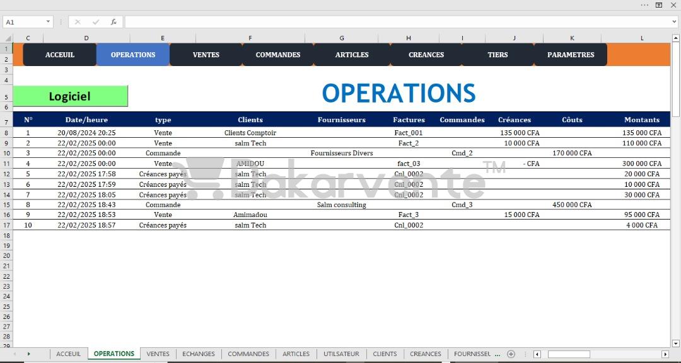Image resolution: width=681 pixels, height=363 pixels.
Task: Expand the formula bar chevron
Action: pos(674,21)
